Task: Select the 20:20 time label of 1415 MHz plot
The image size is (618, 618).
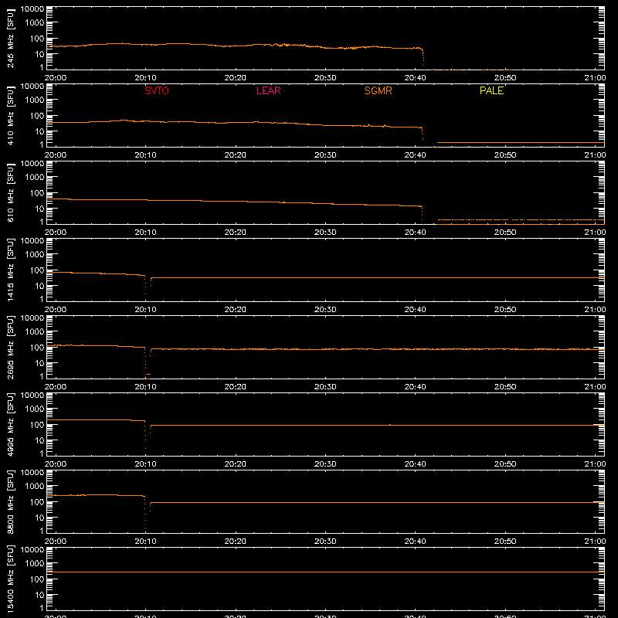Action: (236, 310)
